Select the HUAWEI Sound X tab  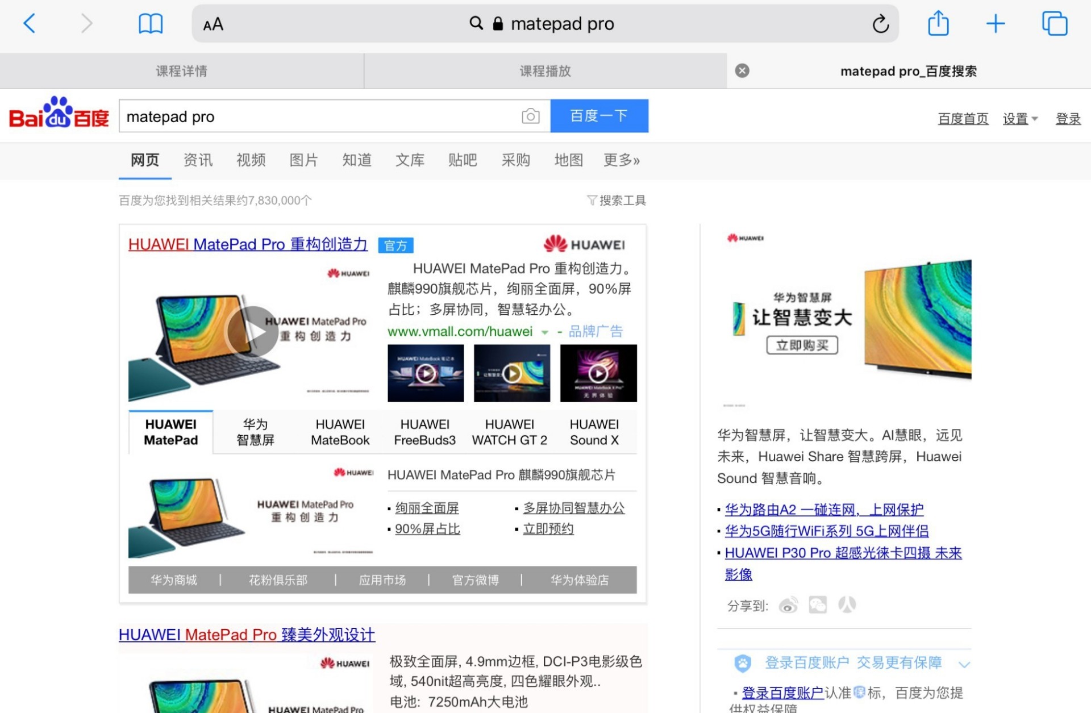coord(594,432)
